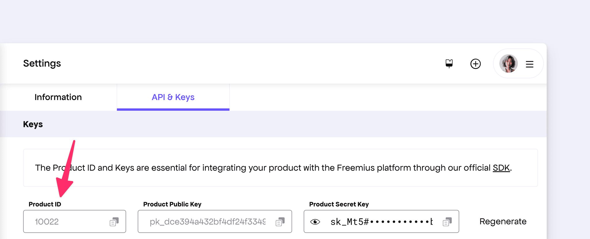Image resolution: width=590 pixels, height=239 pixels.
Task: Open the bookmark-style icon in header
Action: 449,63
